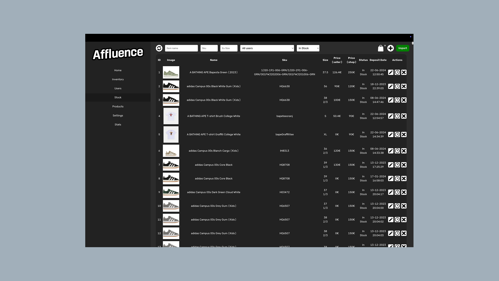This screenshot has height=281, width=499.
Task: Focus the Item name search field
Action: 181,48
